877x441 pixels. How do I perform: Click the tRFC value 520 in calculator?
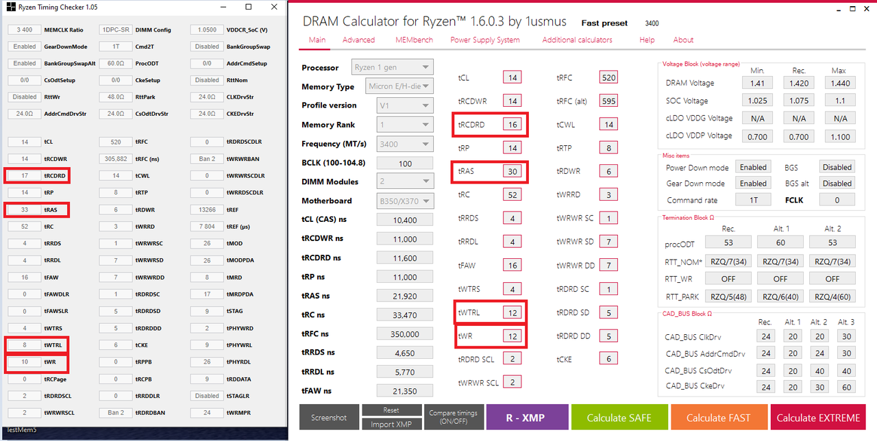pos(608,77)
